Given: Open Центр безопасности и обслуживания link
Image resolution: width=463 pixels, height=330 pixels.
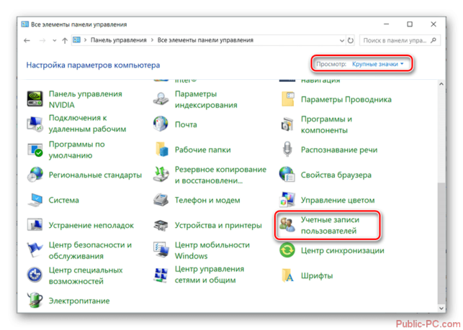Looking at the screenshot, I should (90, 250).
